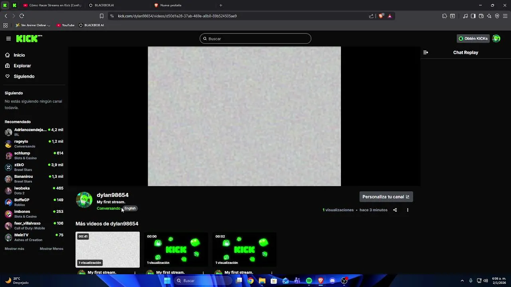Open Brave Rewards triangle icon
The height and width of the screenshot is (287, 511).
click(390, 16)
